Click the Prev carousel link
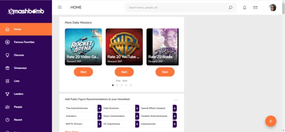The width and height of the screenshot is (285, 132). [118, 81]
